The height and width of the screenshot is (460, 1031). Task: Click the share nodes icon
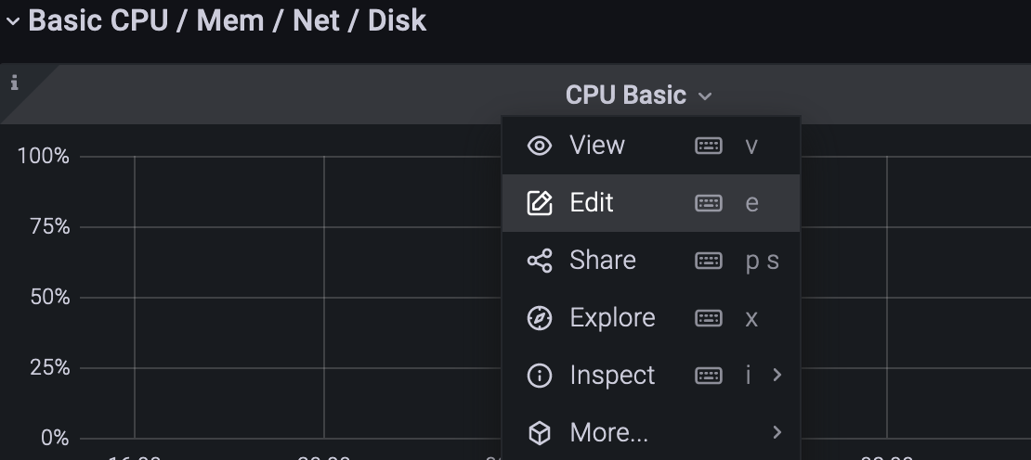540,261
